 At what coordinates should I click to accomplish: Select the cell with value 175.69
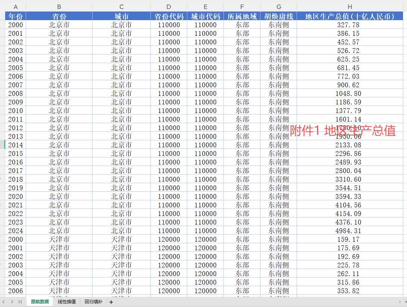350,248
